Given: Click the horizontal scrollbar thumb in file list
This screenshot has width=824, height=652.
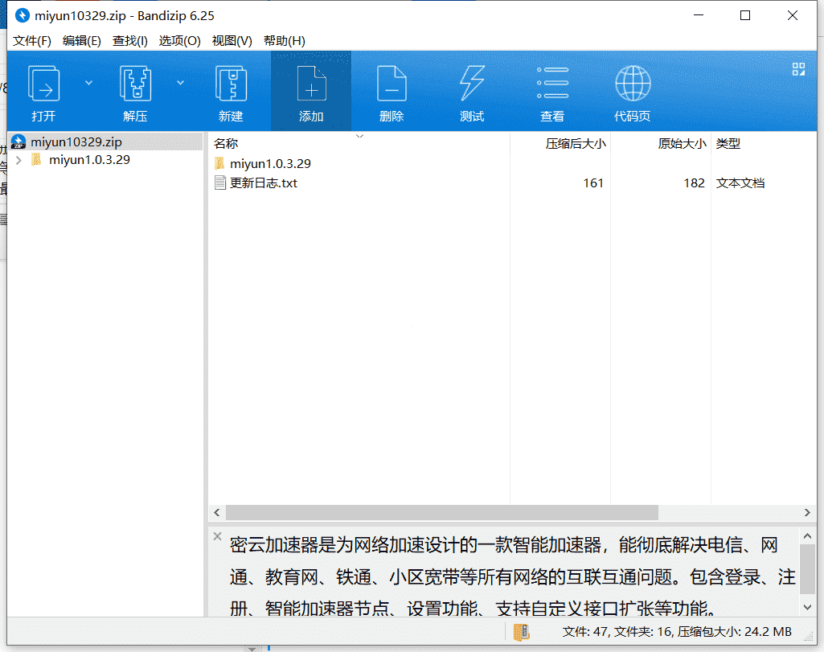Looking at the screenshot, I should click(442, 512).
